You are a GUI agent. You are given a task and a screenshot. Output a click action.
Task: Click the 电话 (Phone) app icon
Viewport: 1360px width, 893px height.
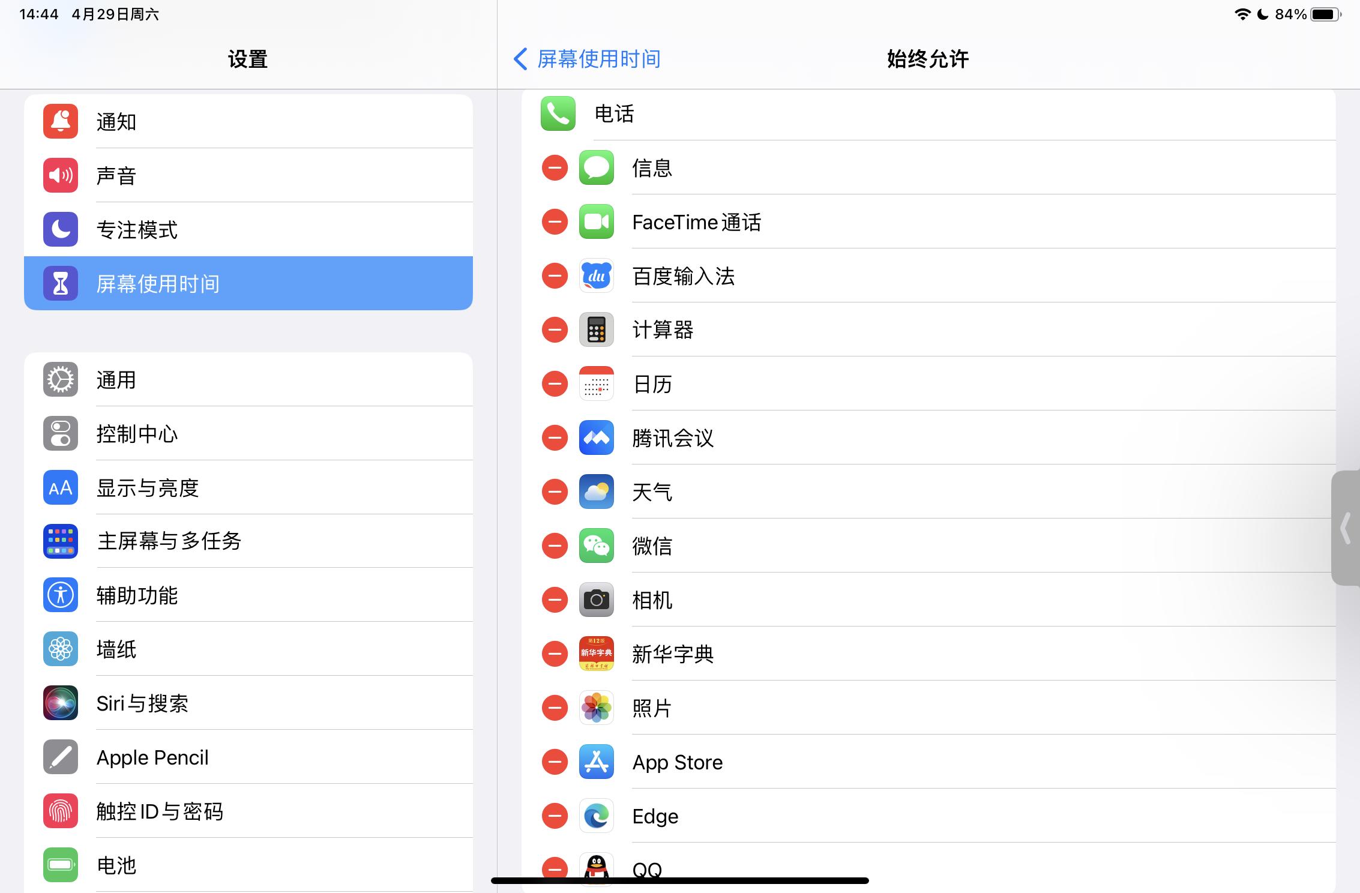point(558,114)
